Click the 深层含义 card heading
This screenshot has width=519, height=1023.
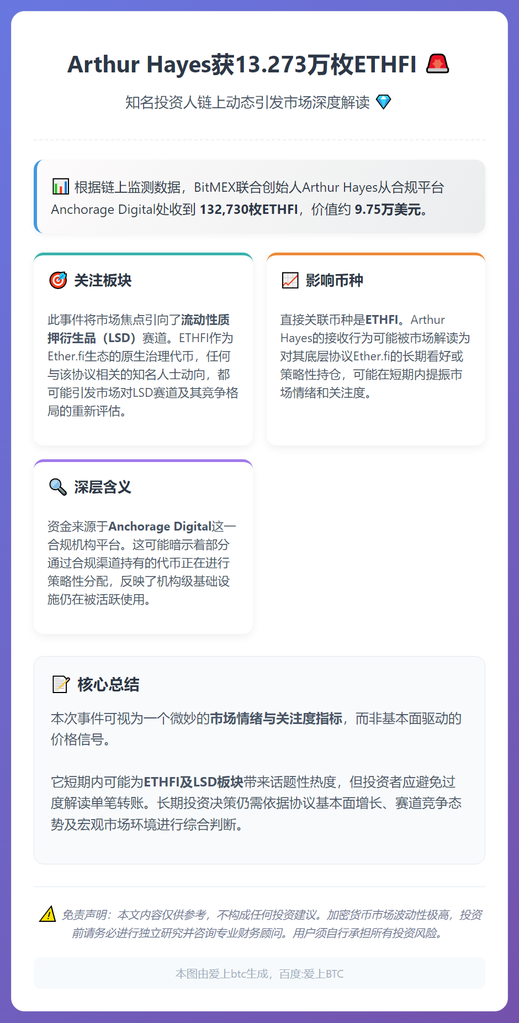103,487
